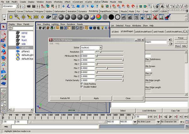
Task: Open the No Anim Layer dropdown arrow
Action: click(x=135, y=122)
